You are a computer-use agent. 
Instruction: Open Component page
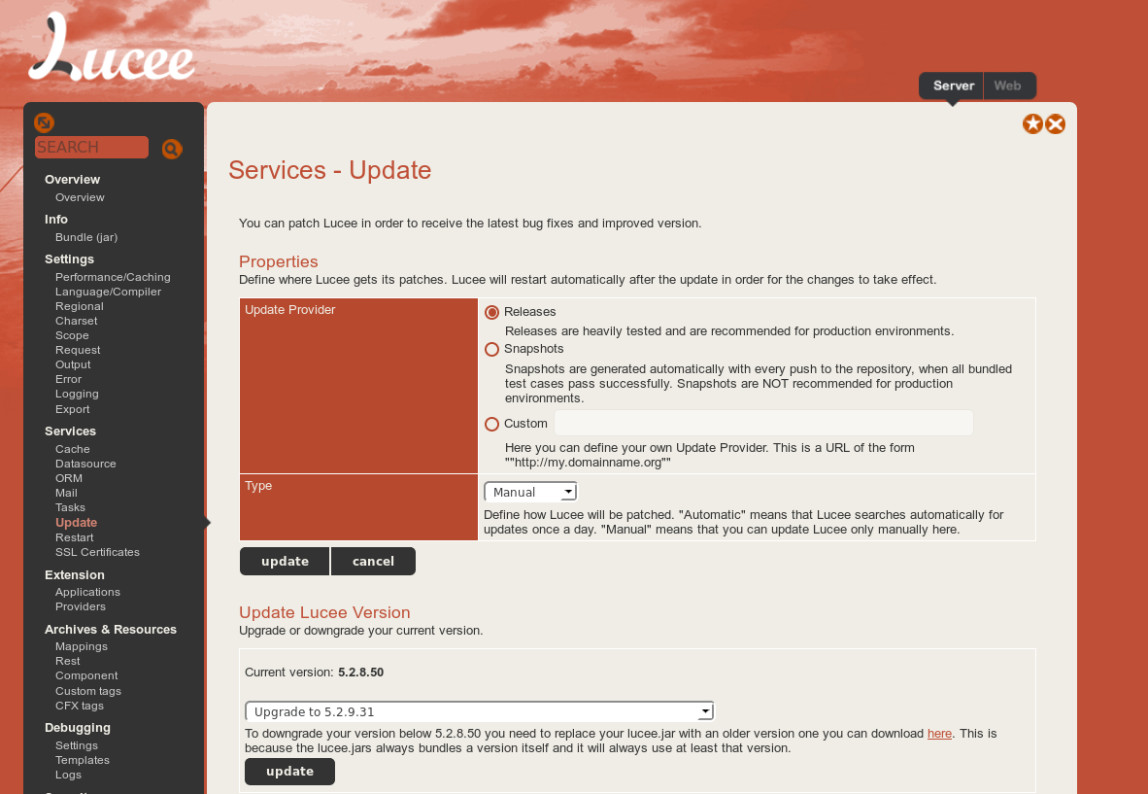(x=86, y=675)
